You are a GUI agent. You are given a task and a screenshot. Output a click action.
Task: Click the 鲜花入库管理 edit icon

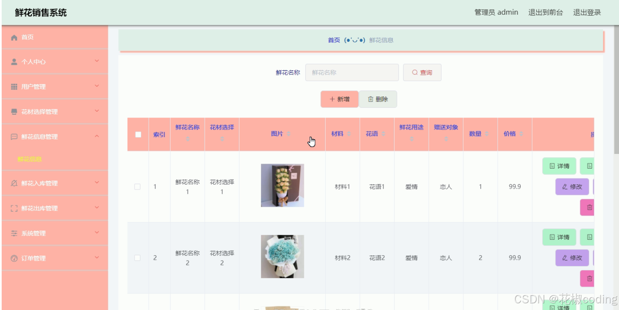pyautogui.click(x=14, y=183)
